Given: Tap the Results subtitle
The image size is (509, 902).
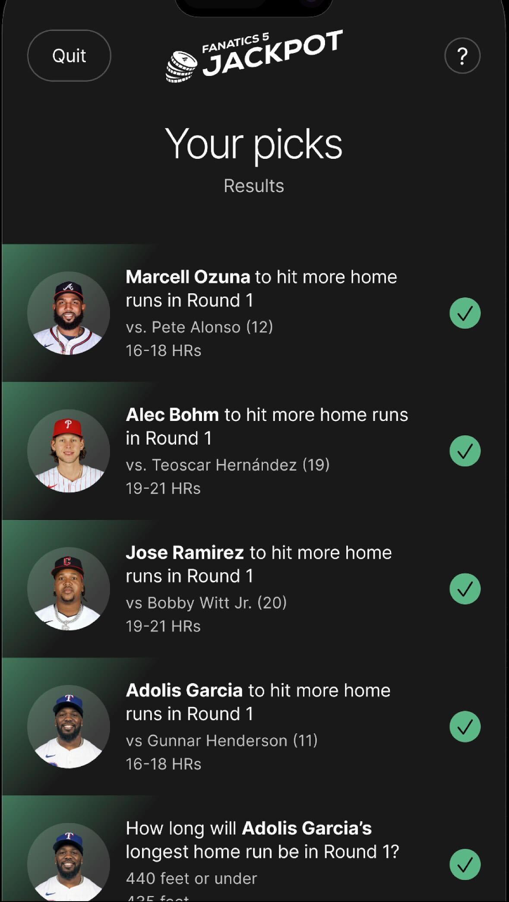Looking at the screenshot, I should [x=254, y=186].
